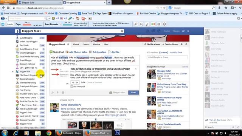Open the group settings gear beside Create Group
This screenshot has height=136, width=242.
coord(181,45)
